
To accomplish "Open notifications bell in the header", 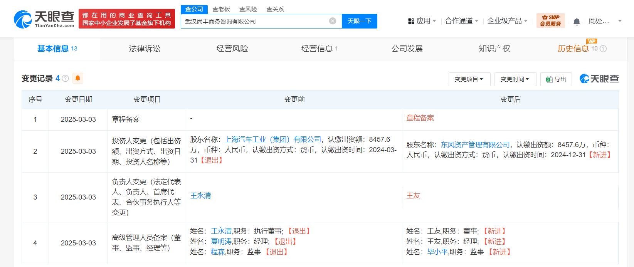I will click(577, 21).
